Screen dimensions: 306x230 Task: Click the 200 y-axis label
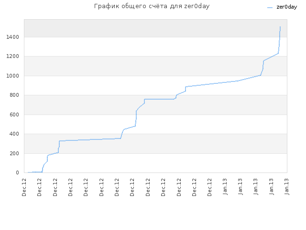14,153
